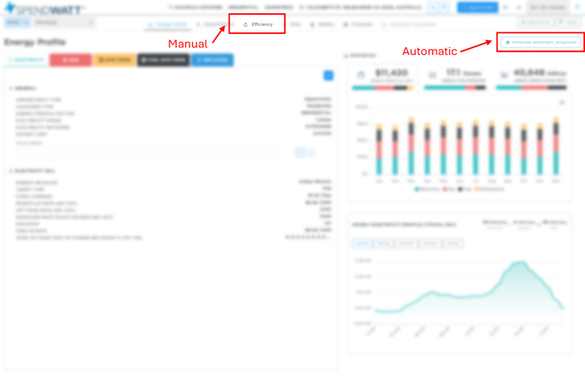Open the yellow energy tab
The width and height of the screenshot is (585, 378).
[x=115, y=60]
